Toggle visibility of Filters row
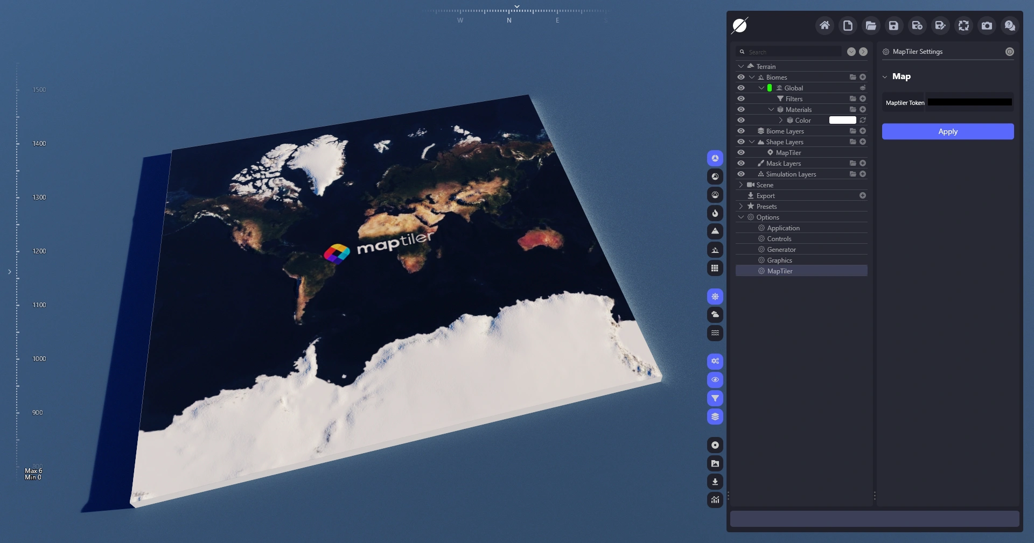The height and width of the screenshot is (543, 1034). (x=741, y=98)
